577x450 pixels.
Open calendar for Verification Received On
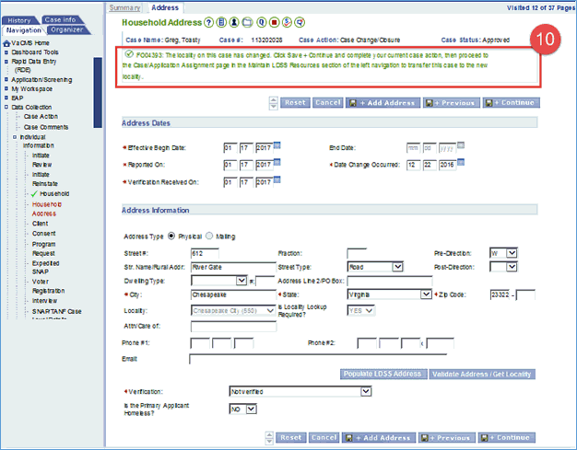tap(277, 179)
